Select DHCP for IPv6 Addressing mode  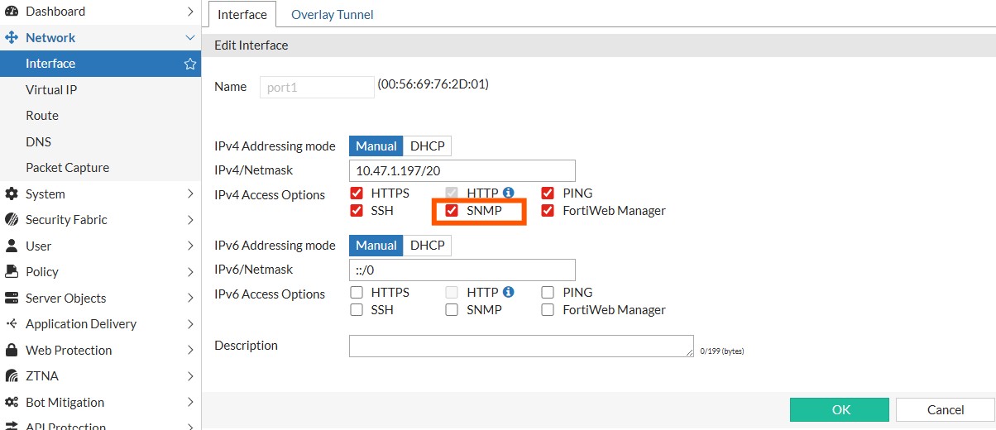pos(428,246)
